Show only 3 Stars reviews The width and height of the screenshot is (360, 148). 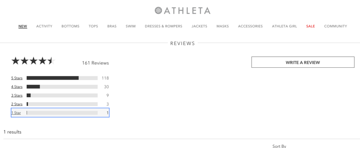[17, 95]
